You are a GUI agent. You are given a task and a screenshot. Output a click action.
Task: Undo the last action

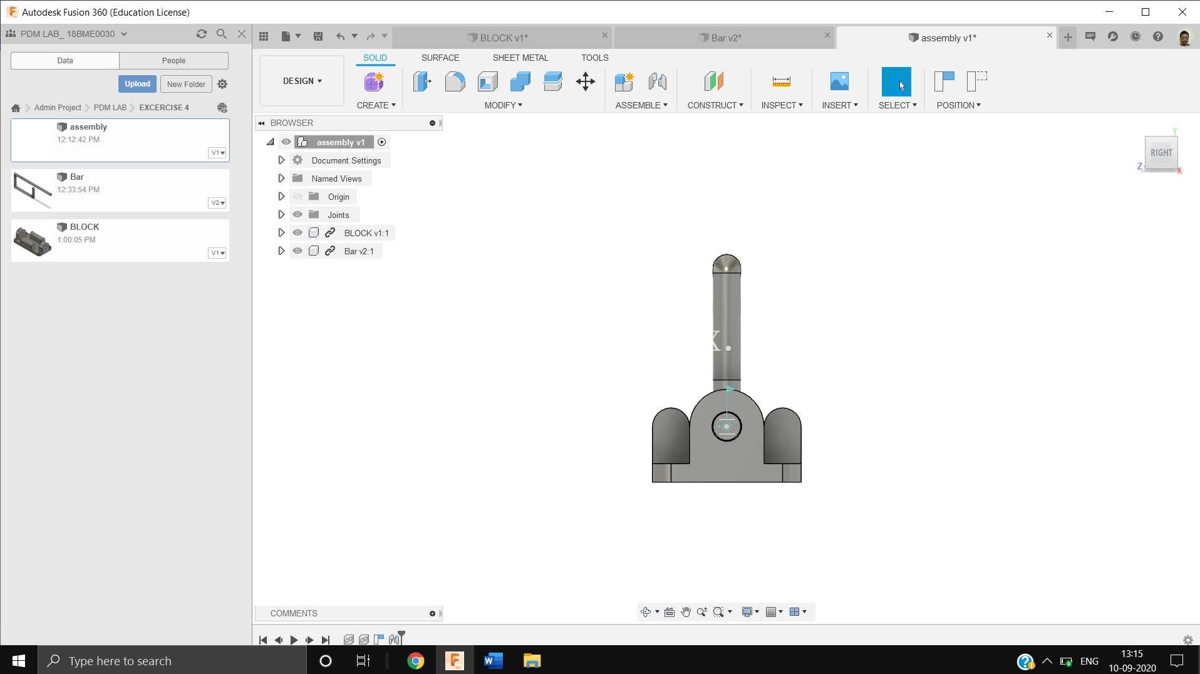pyautogui.click(x=340, y=36)
